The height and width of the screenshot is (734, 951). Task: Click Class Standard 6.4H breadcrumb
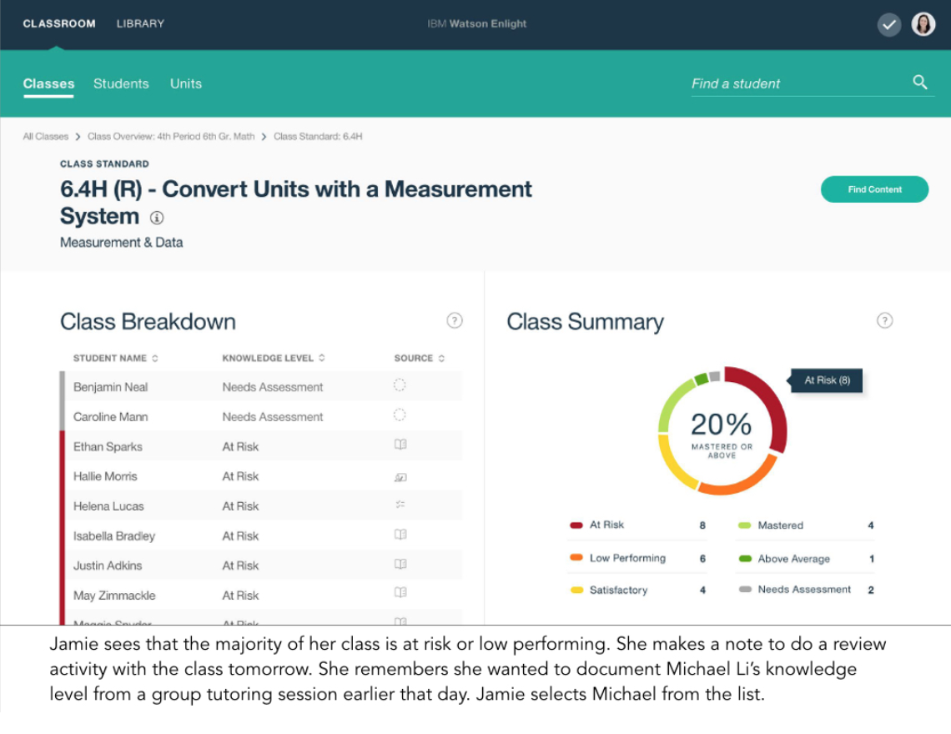pyautogui.click(x=318, y=137)
